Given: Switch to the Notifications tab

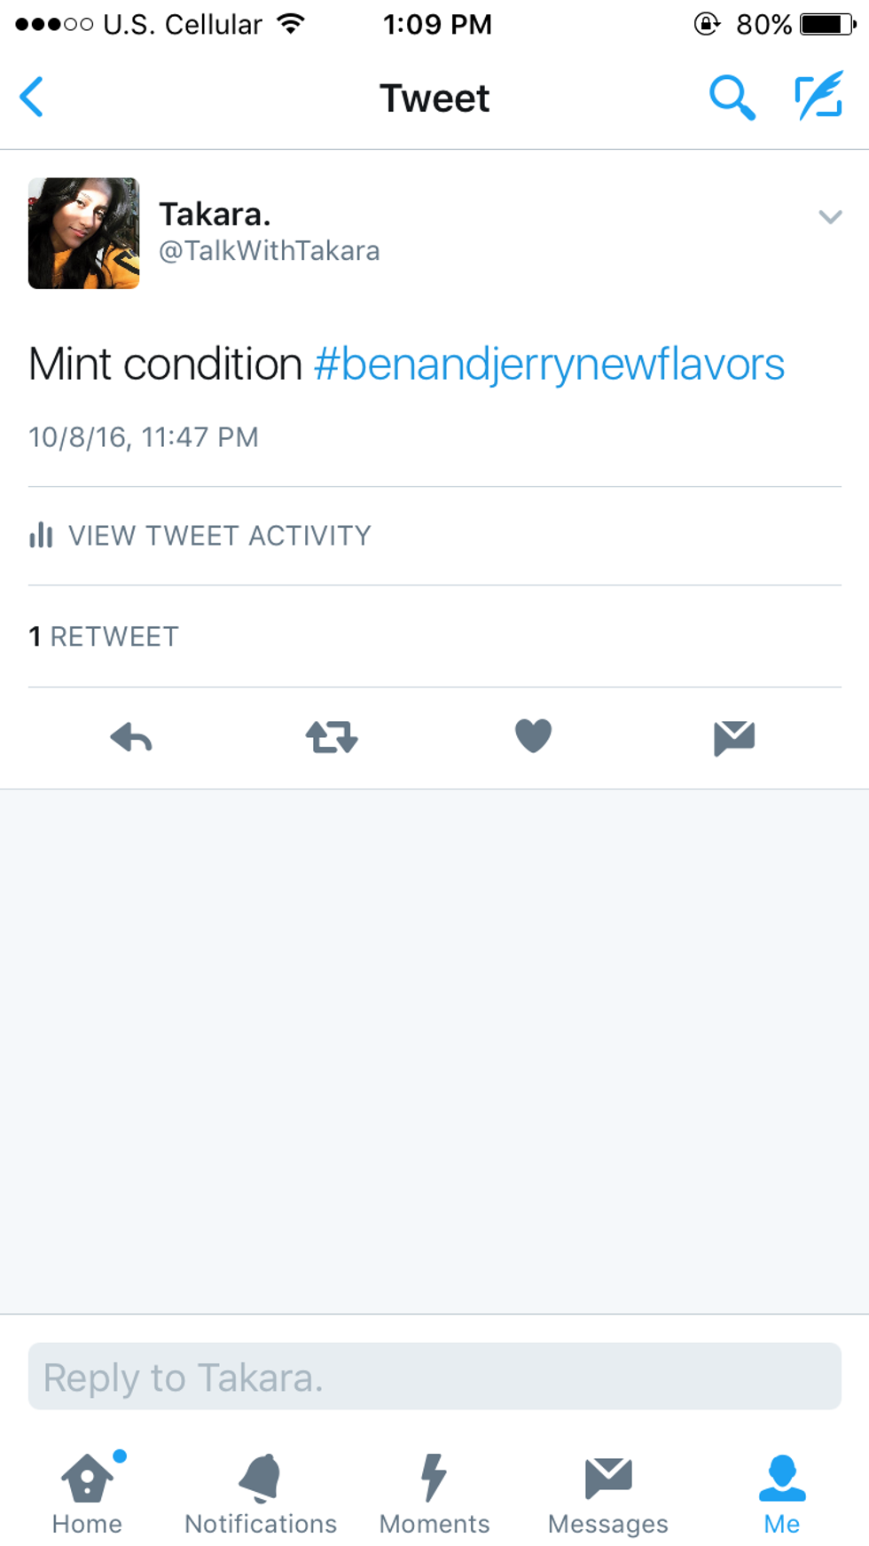Looking at the screenshot, I should (x=261, y=1494).
